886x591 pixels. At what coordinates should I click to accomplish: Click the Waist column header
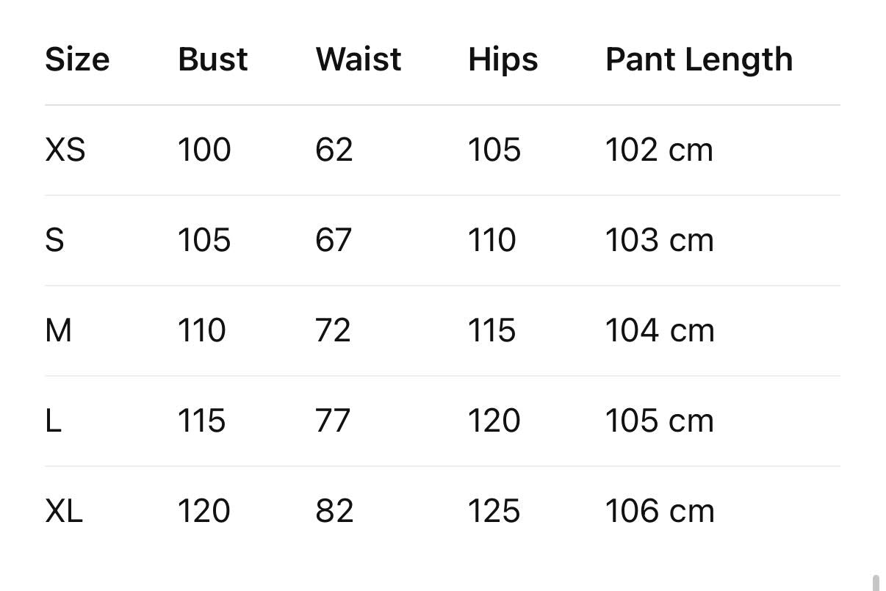[359, 59]
